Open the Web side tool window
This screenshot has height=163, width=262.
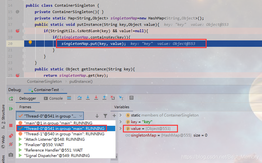click(3, 142)
